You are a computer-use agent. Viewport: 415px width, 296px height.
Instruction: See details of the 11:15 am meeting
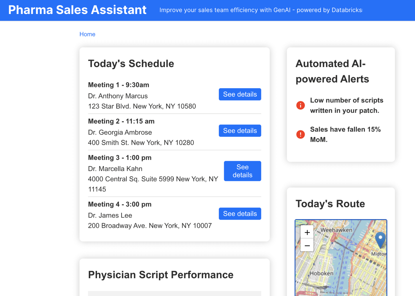[x=240, y=131]
